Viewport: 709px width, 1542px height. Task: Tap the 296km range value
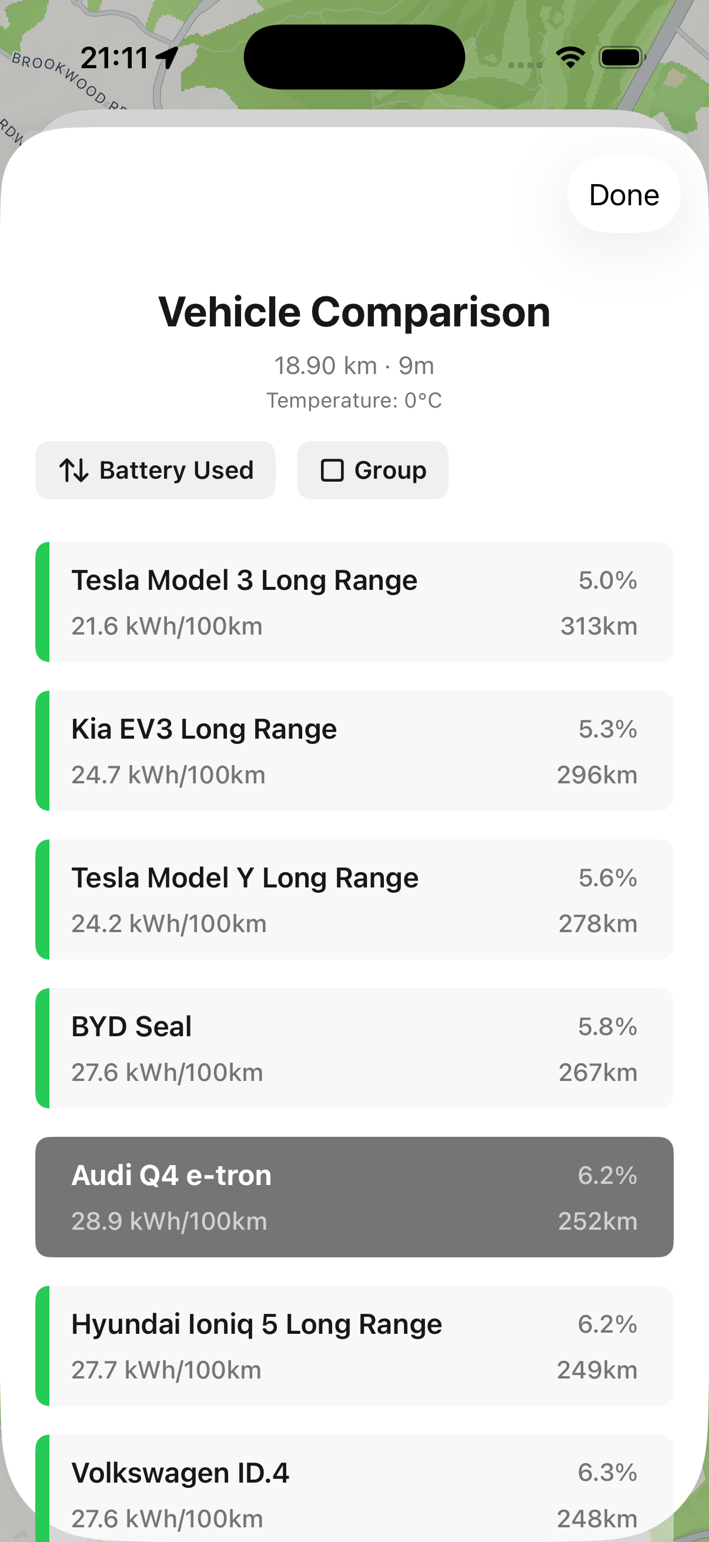pyautogui.click(x=597, y=775)
